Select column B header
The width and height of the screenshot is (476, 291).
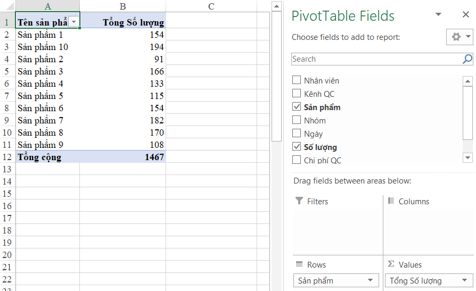coord(122,6)
